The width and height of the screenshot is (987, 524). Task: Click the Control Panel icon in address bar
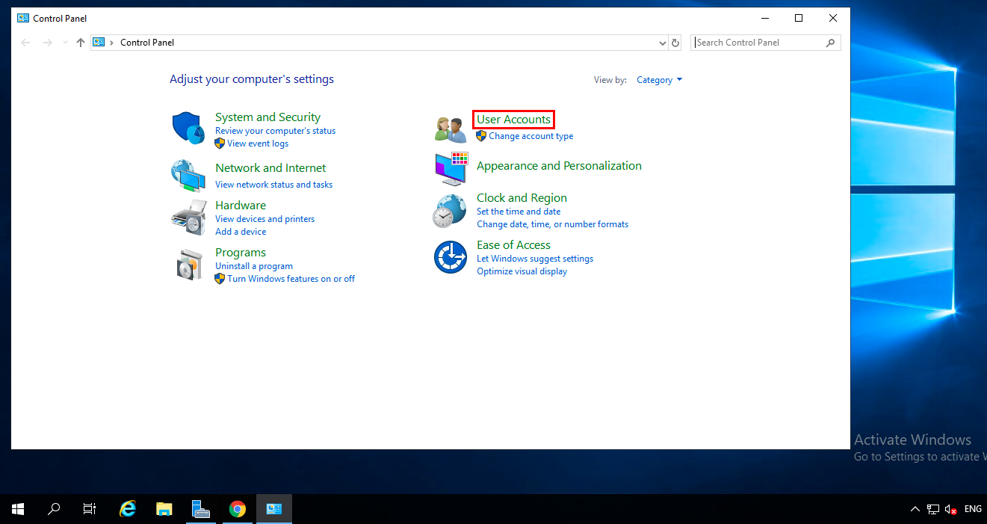[99, 43]
